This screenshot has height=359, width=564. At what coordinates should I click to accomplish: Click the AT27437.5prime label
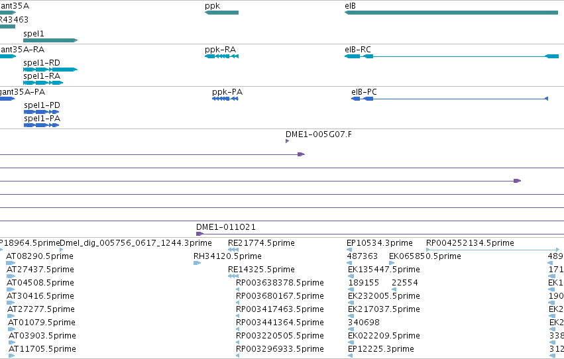(40, 269)
